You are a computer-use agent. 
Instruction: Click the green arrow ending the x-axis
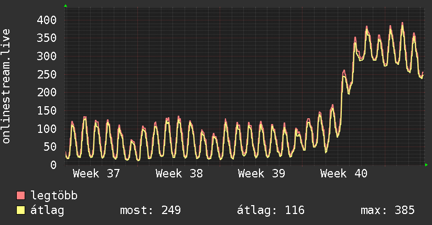coord(426,165)
